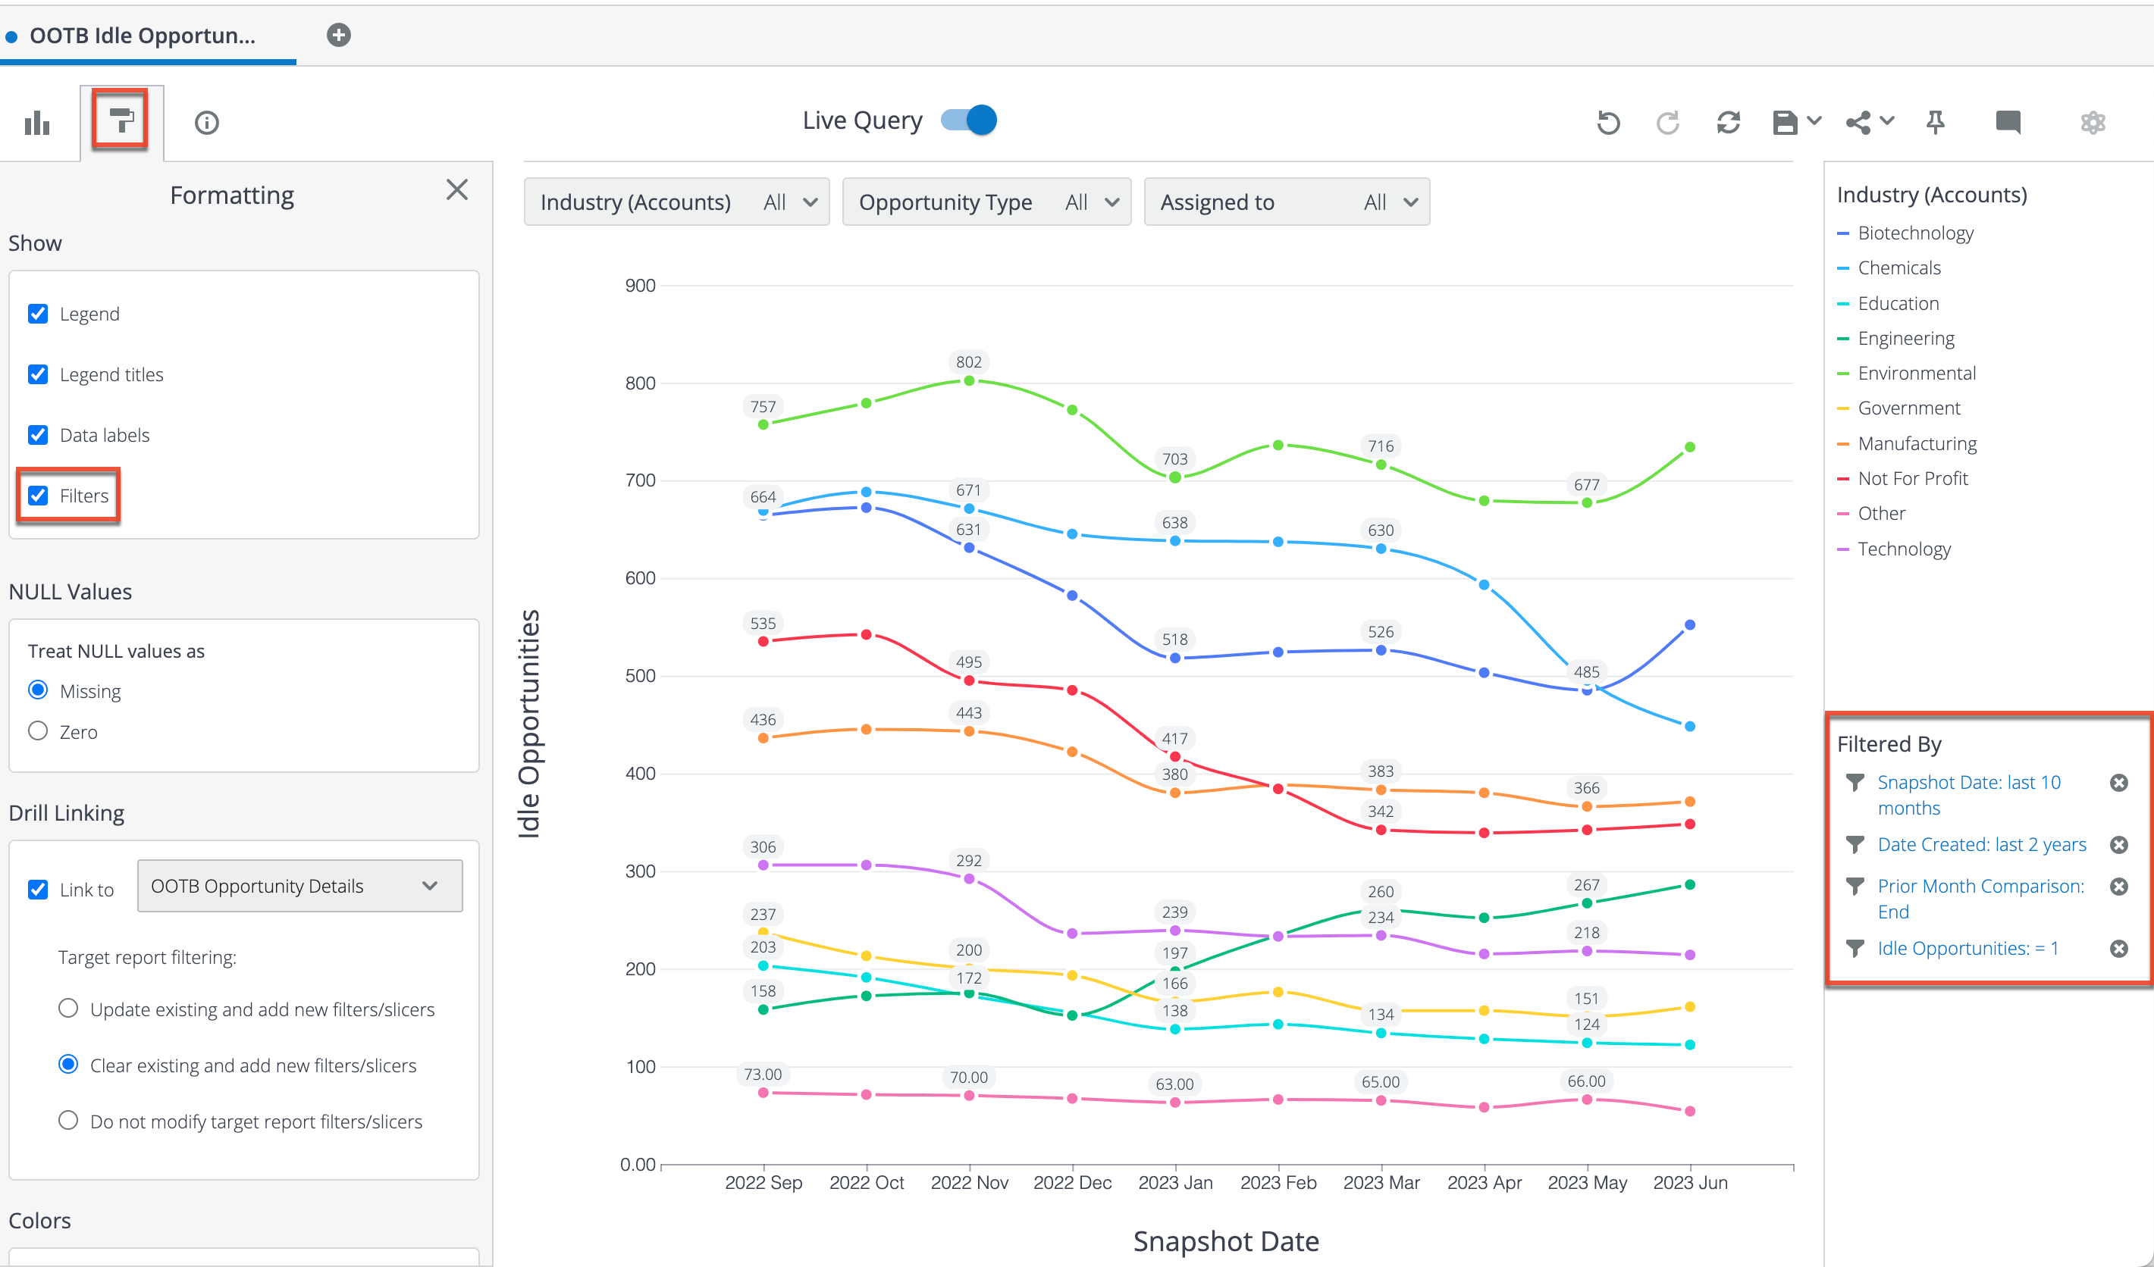
Task: Switch to OOTB Idle Opportun... tab
Action: 143,36
